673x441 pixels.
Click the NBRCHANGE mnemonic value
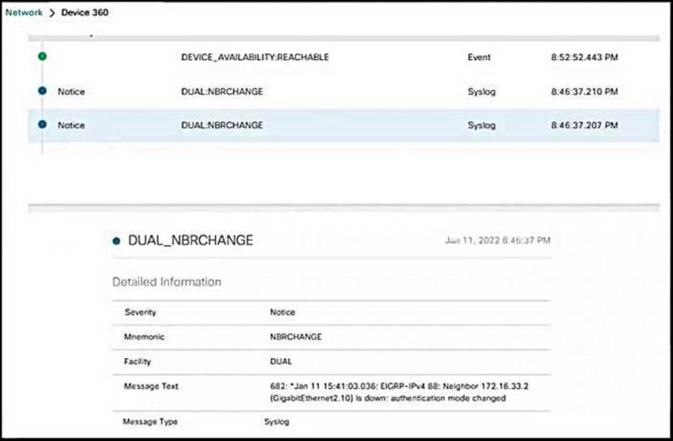[295, 337]
